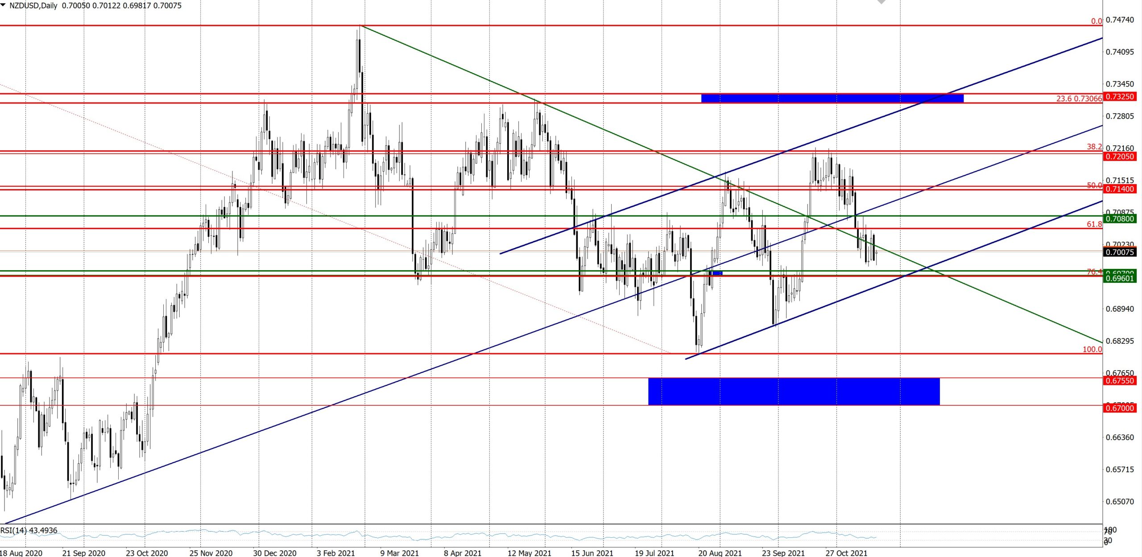This screenshot has height=557, width=1142.
Task: Click the 23.6 0.73066 Fibonacci level label
Action: [1079, 99]
